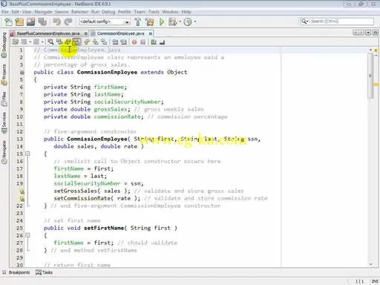The height and width of the screenshot is (285, 380).
Task: Click the Debug Project icon
Action: point(172,22)
